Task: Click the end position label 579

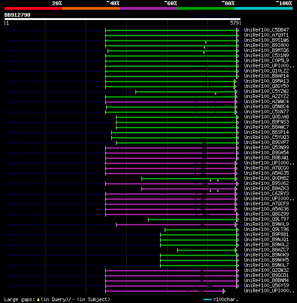Action: [234, 23]
